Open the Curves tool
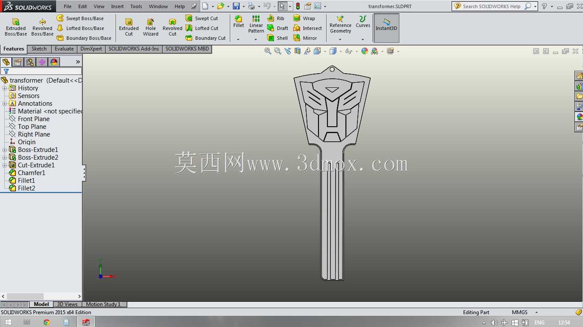The width and height of the screenshot is (583, 327). (363, 21)
